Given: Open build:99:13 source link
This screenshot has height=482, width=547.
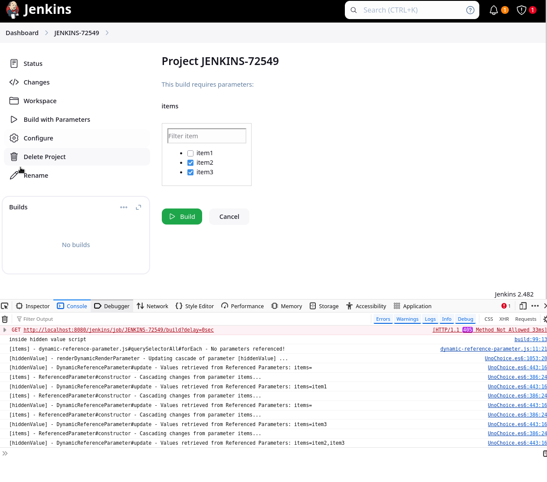Looking at the screenshot, I should [531, 339].
